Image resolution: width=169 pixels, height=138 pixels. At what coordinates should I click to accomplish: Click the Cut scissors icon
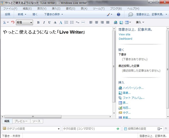[x=4, y=22]
